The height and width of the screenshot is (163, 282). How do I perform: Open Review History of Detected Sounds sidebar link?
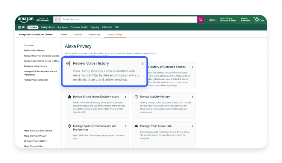(x=41, y=56)
